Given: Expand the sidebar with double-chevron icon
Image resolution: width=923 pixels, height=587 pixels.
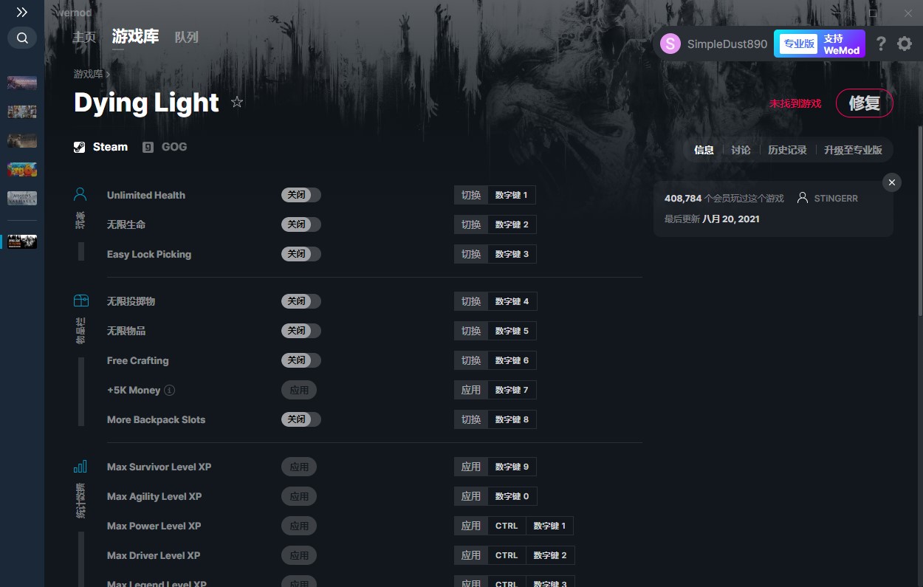Looking at the screenshot, I should point(22,12).
